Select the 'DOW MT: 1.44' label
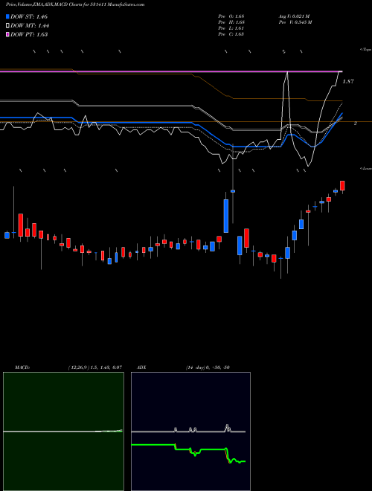 point(30,26)
